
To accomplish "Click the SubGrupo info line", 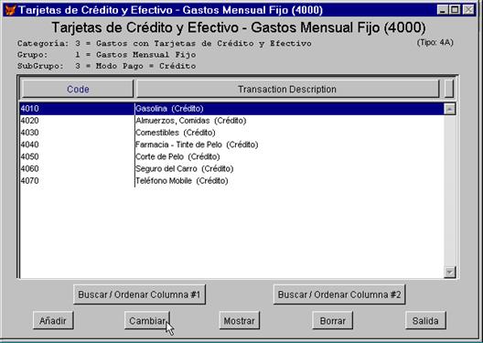I will (x=107, y=66).
